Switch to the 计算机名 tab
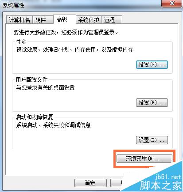Image resolution: width=183 pixels, height=192 pixels. (19, 20)
